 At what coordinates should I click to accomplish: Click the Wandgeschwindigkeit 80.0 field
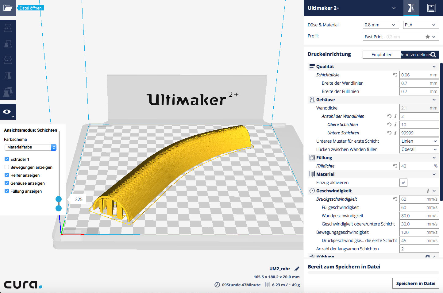(419, 216)
